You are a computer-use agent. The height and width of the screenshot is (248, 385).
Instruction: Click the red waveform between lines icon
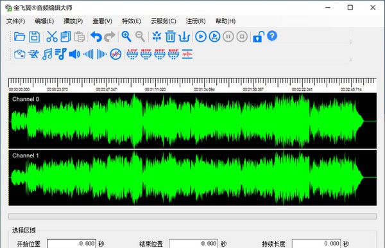(187, 54)
